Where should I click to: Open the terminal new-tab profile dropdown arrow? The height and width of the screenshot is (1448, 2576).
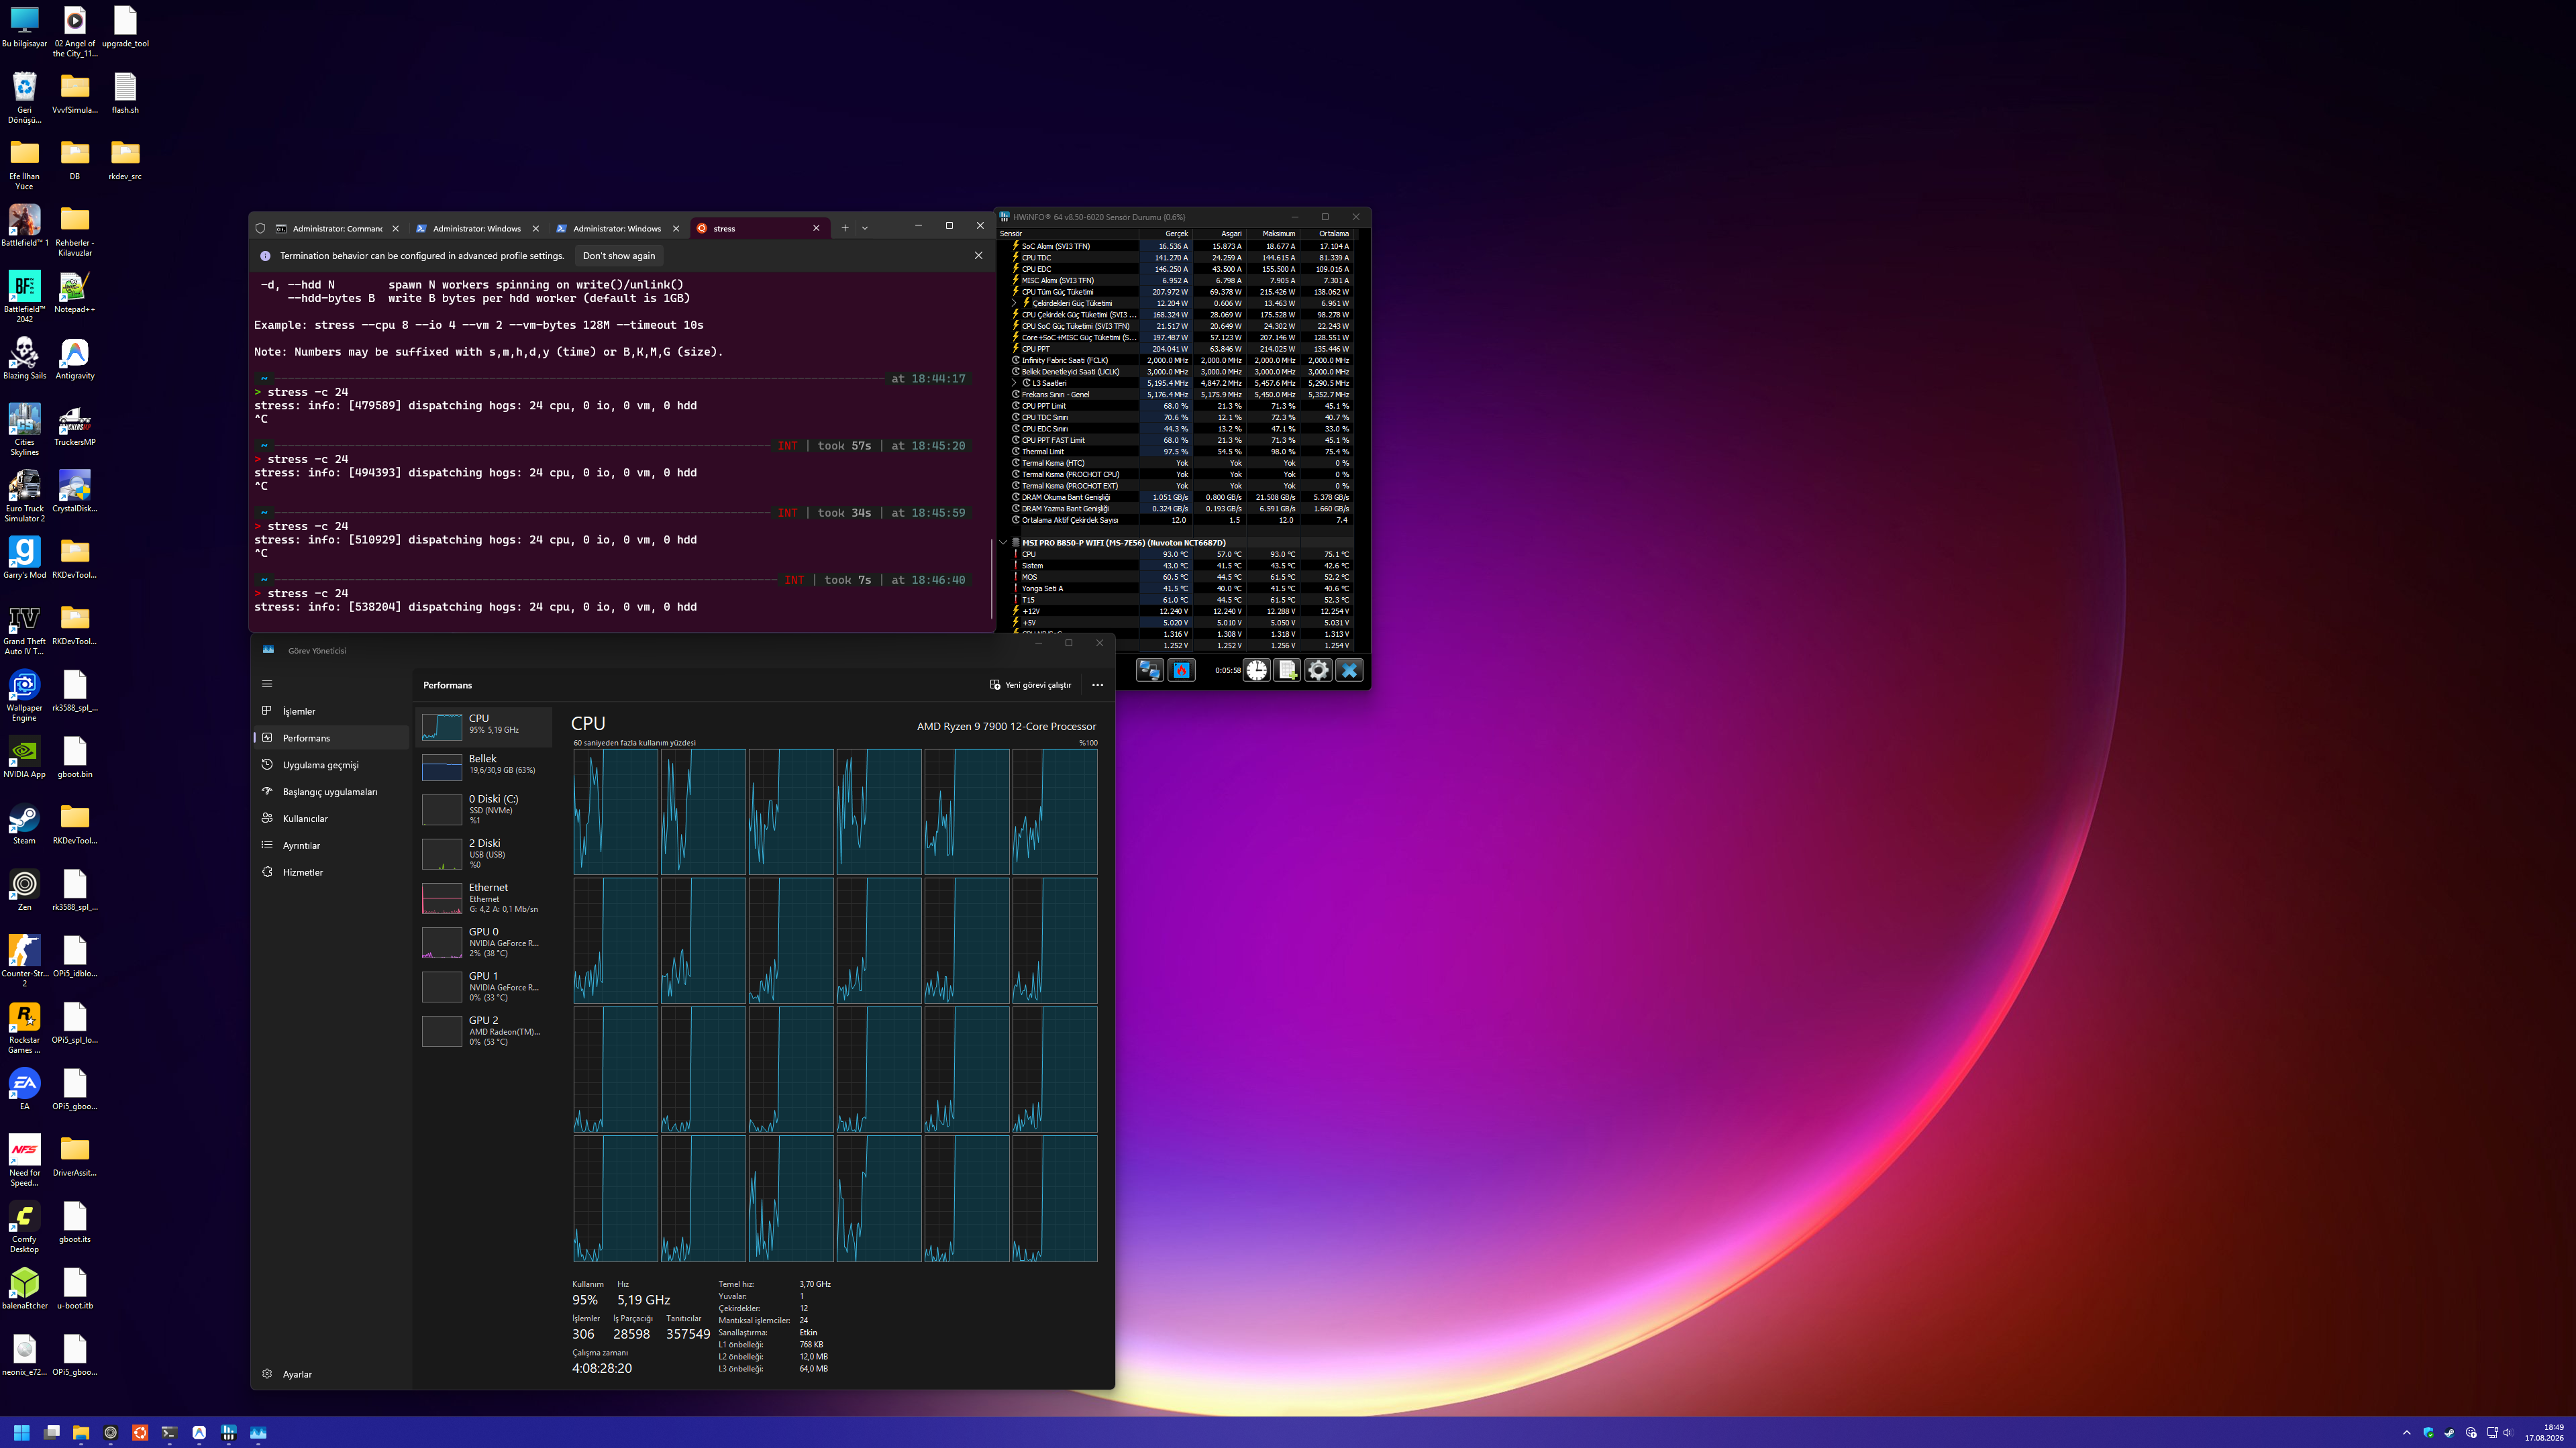tap(865, 228)
